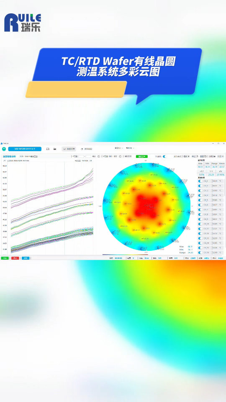Click the 00:00:00 timer in the status bar
Viewport: 226px width, 402px height.
tap(118, 258)
